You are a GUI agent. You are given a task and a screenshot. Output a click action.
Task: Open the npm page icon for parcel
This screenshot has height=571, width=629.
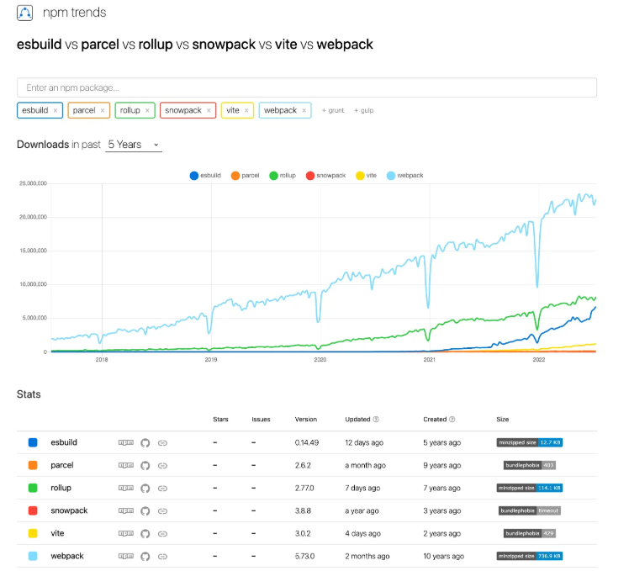126,465
